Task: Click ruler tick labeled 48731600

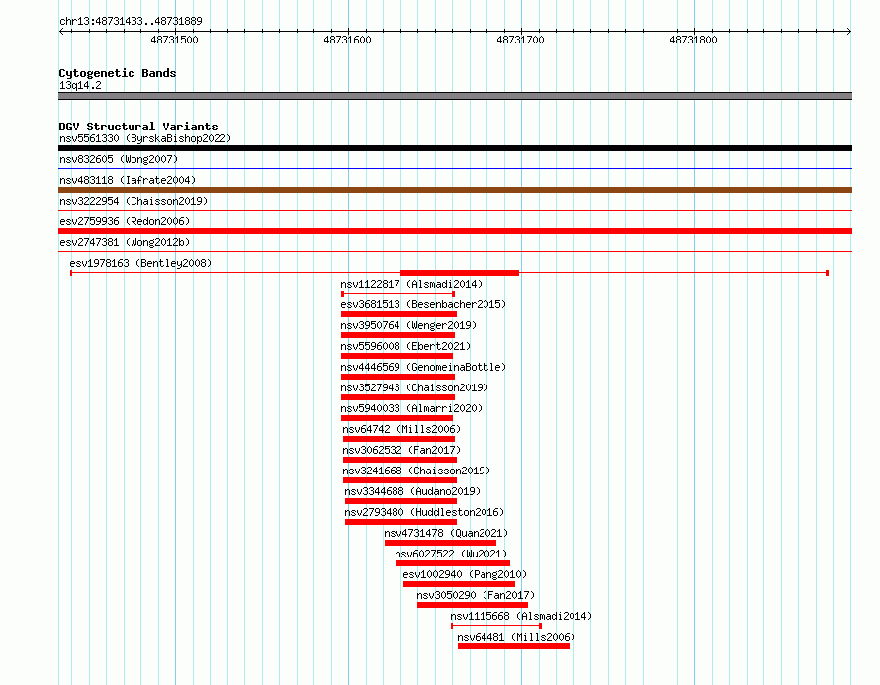Action: coord(347,40)
